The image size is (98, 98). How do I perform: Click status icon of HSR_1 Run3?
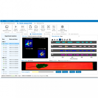click(x=4, y=48)
